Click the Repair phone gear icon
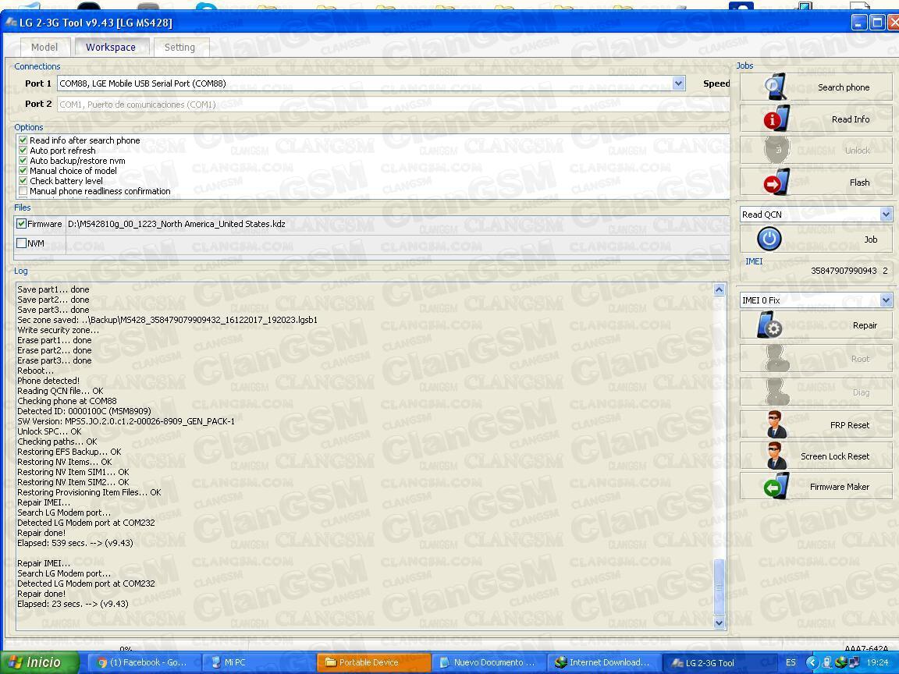 pyautogui.click(x=769, y=325)
